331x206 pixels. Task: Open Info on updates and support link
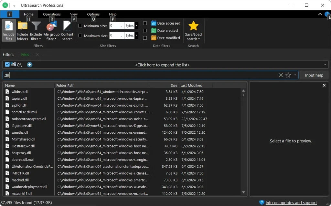point(291,202)
